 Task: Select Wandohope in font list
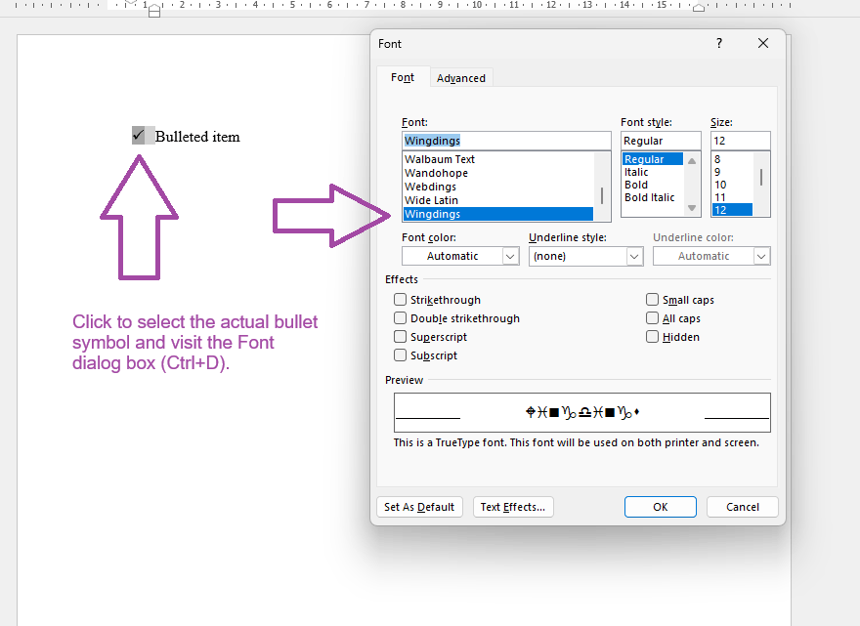click(x=498, y=173)
